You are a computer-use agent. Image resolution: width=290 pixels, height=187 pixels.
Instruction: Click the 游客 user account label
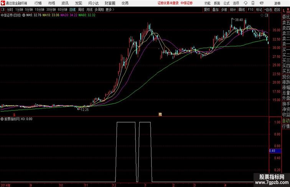(277, 3)
